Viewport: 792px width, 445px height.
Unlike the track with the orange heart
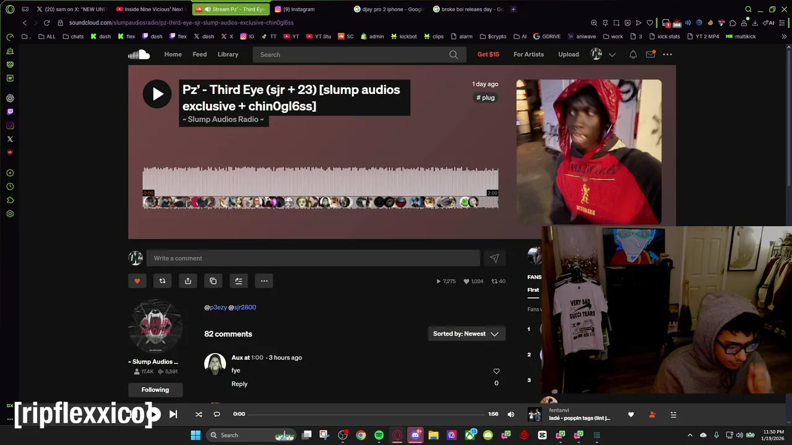(137, 281)
